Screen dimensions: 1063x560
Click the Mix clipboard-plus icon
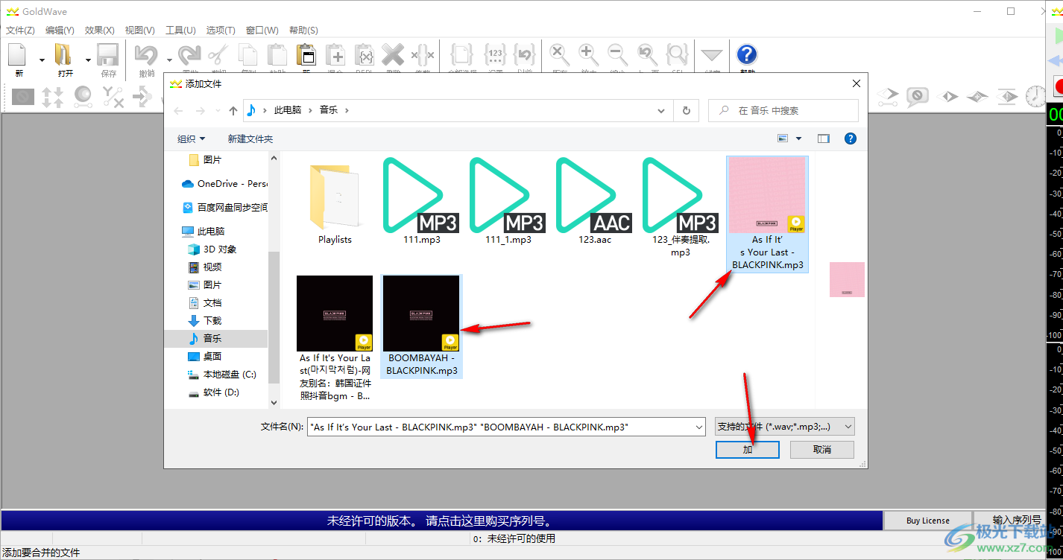(x=335, y=55)
